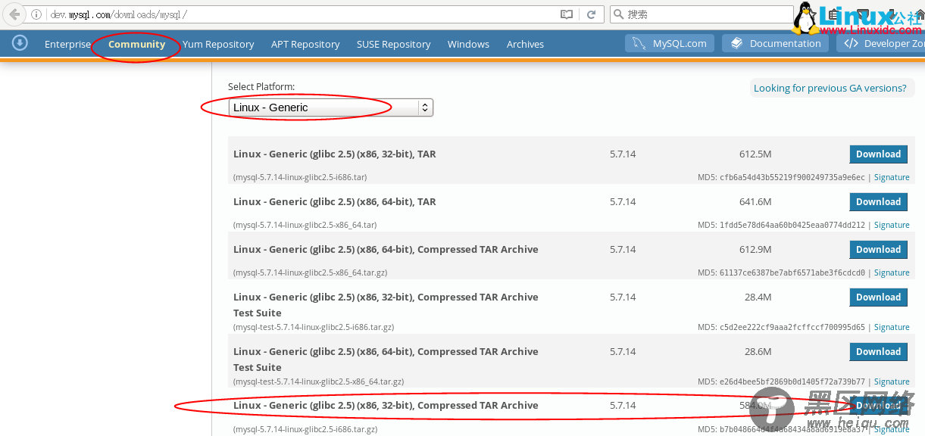Download the 64-bit TAR package (641.6M)
The height and width of the screenshot is (436, 925).
[878, 201]
